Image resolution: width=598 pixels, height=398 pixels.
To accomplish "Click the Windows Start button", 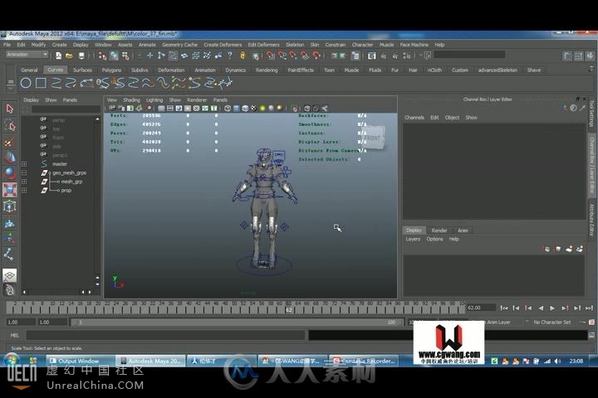I will 12,361.
